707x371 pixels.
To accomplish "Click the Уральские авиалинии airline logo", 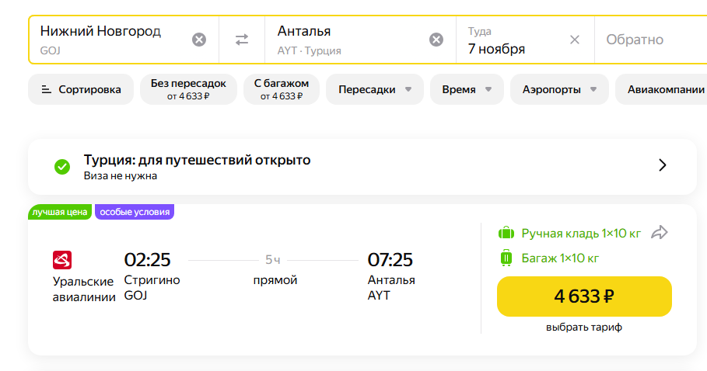I will point(62,260).
